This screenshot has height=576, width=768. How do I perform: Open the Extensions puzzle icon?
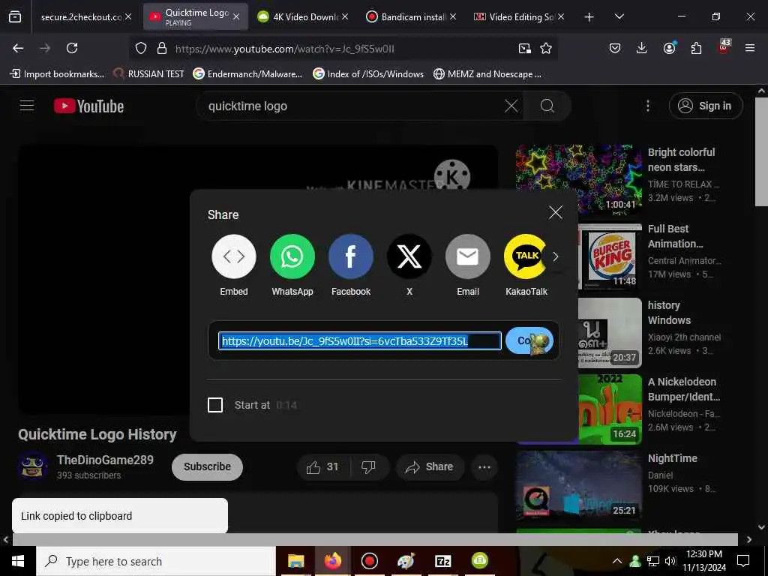(696, 48)
